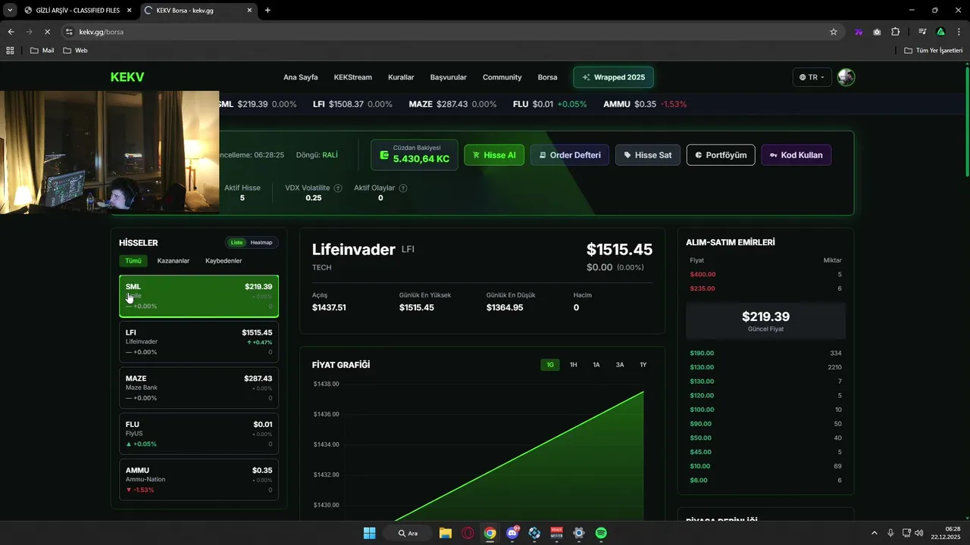The height and width of the screenshot is (545, 970).
Task: Open Spotify from the taskbar
Action: click(x=601, y=533)
